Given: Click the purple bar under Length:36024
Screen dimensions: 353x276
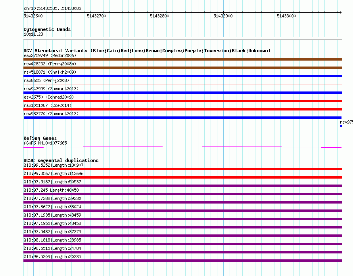Looking at the screenshot, I should point(182,211).
